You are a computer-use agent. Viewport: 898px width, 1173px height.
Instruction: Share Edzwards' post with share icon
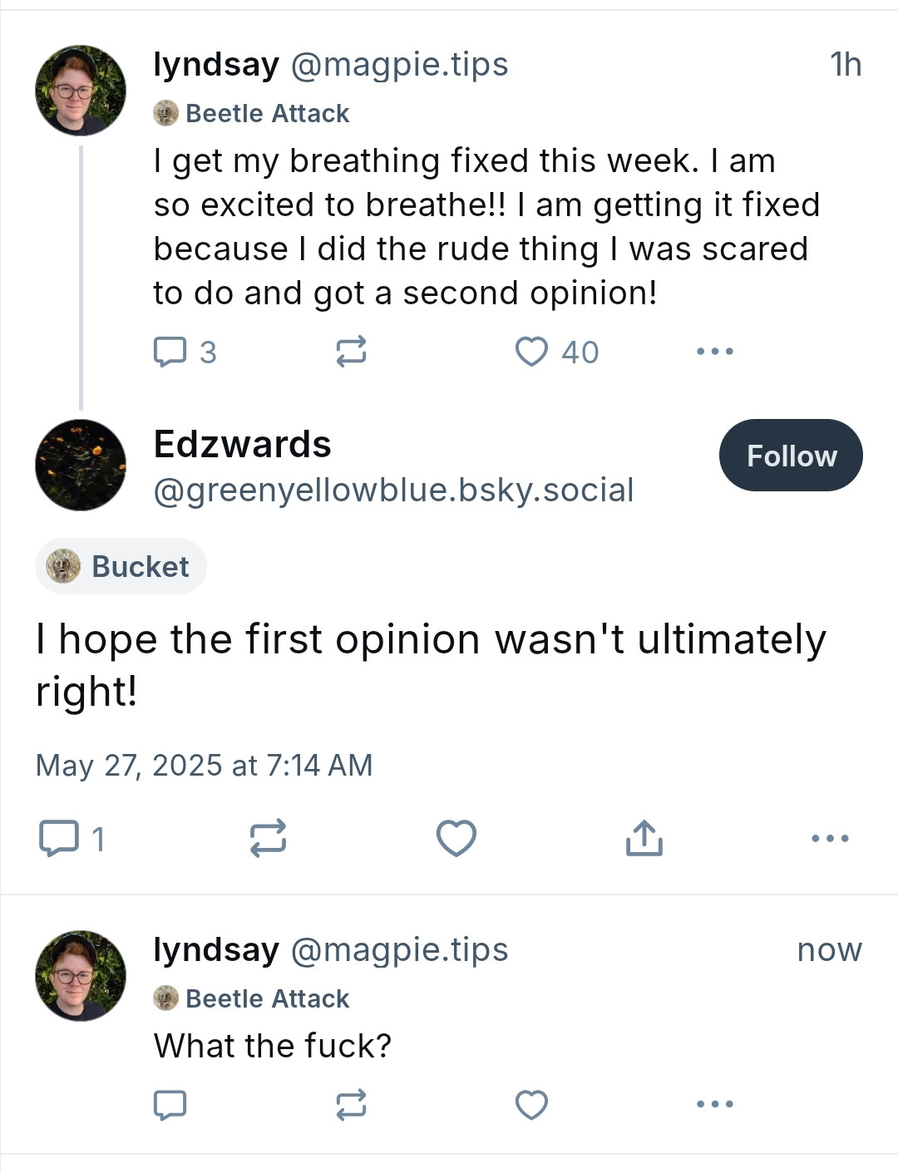pyautogui.click(x=644, y=838)
